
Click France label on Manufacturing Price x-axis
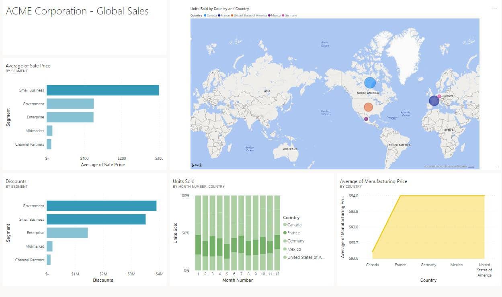pyautogui.click(x=400, y=265)
